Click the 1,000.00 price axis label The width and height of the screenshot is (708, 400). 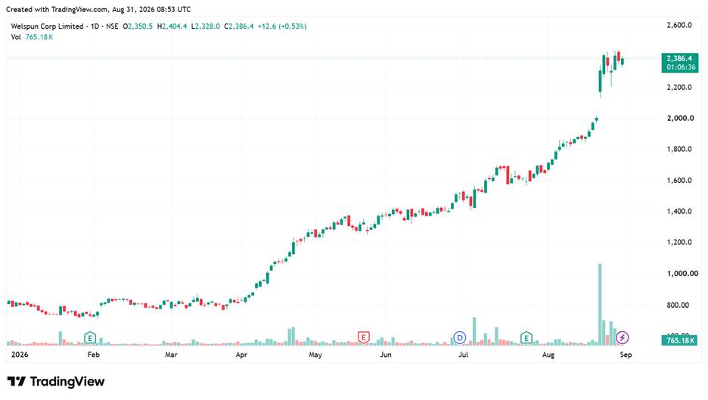(x=682, y=274)
